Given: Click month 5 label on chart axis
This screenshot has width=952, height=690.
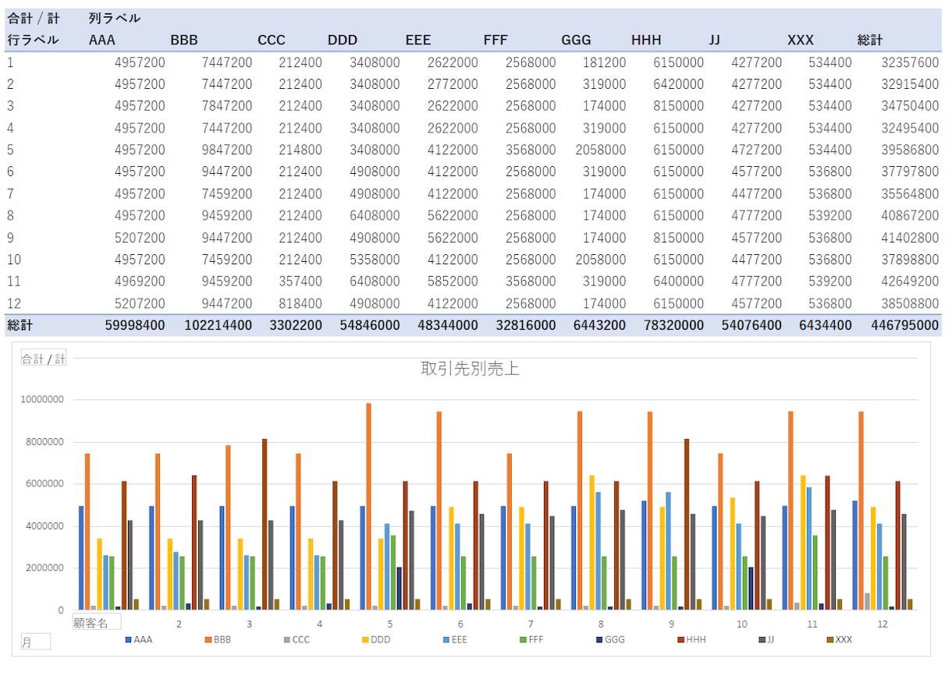Looking at the screenshot, I should (x=390, y=624).
